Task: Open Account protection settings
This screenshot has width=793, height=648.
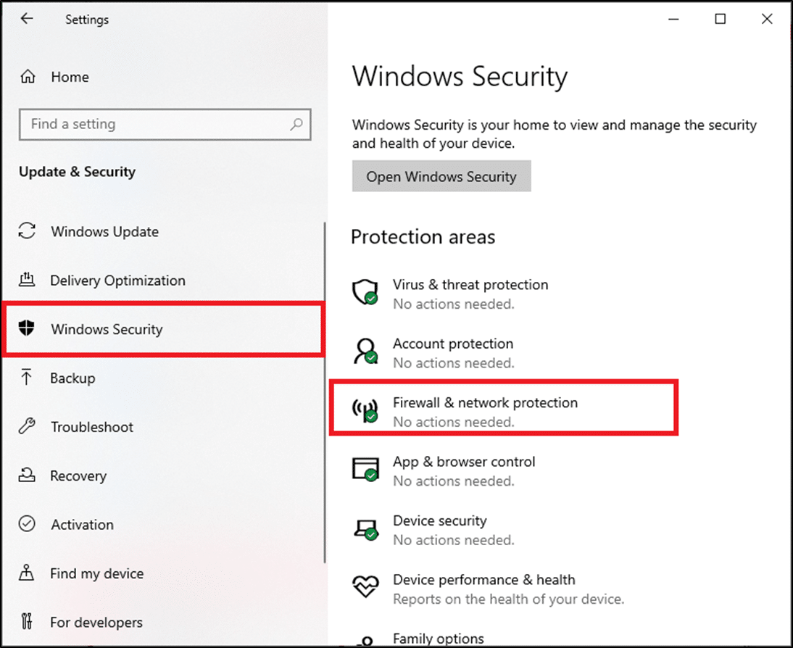Action: pyautogui.click(x=452, y=344)
